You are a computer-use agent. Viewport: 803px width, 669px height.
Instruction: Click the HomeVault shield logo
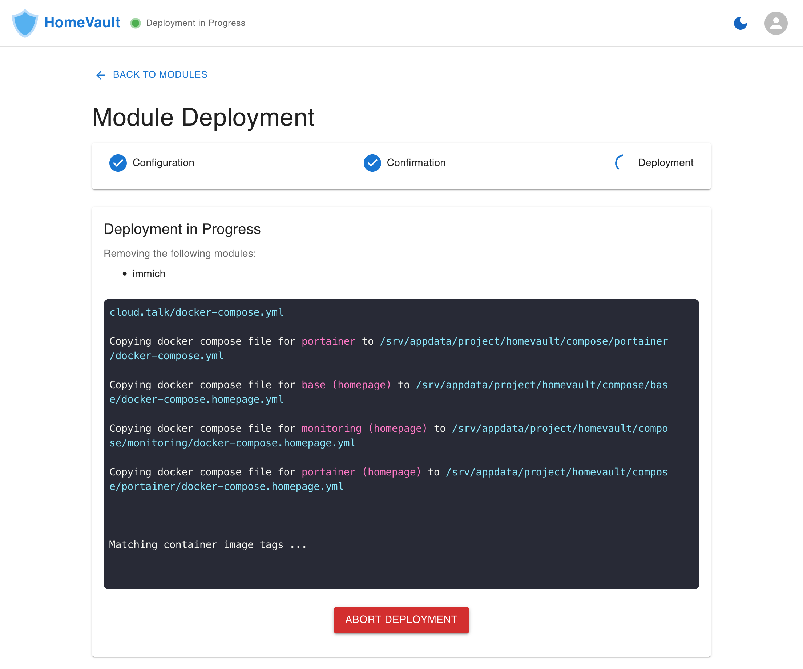(x=25, y=23)
